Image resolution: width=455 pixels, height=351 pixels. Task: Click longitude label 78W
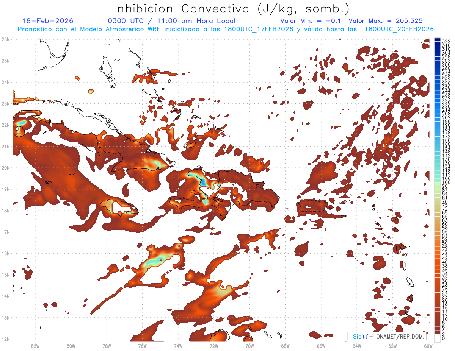107,346
